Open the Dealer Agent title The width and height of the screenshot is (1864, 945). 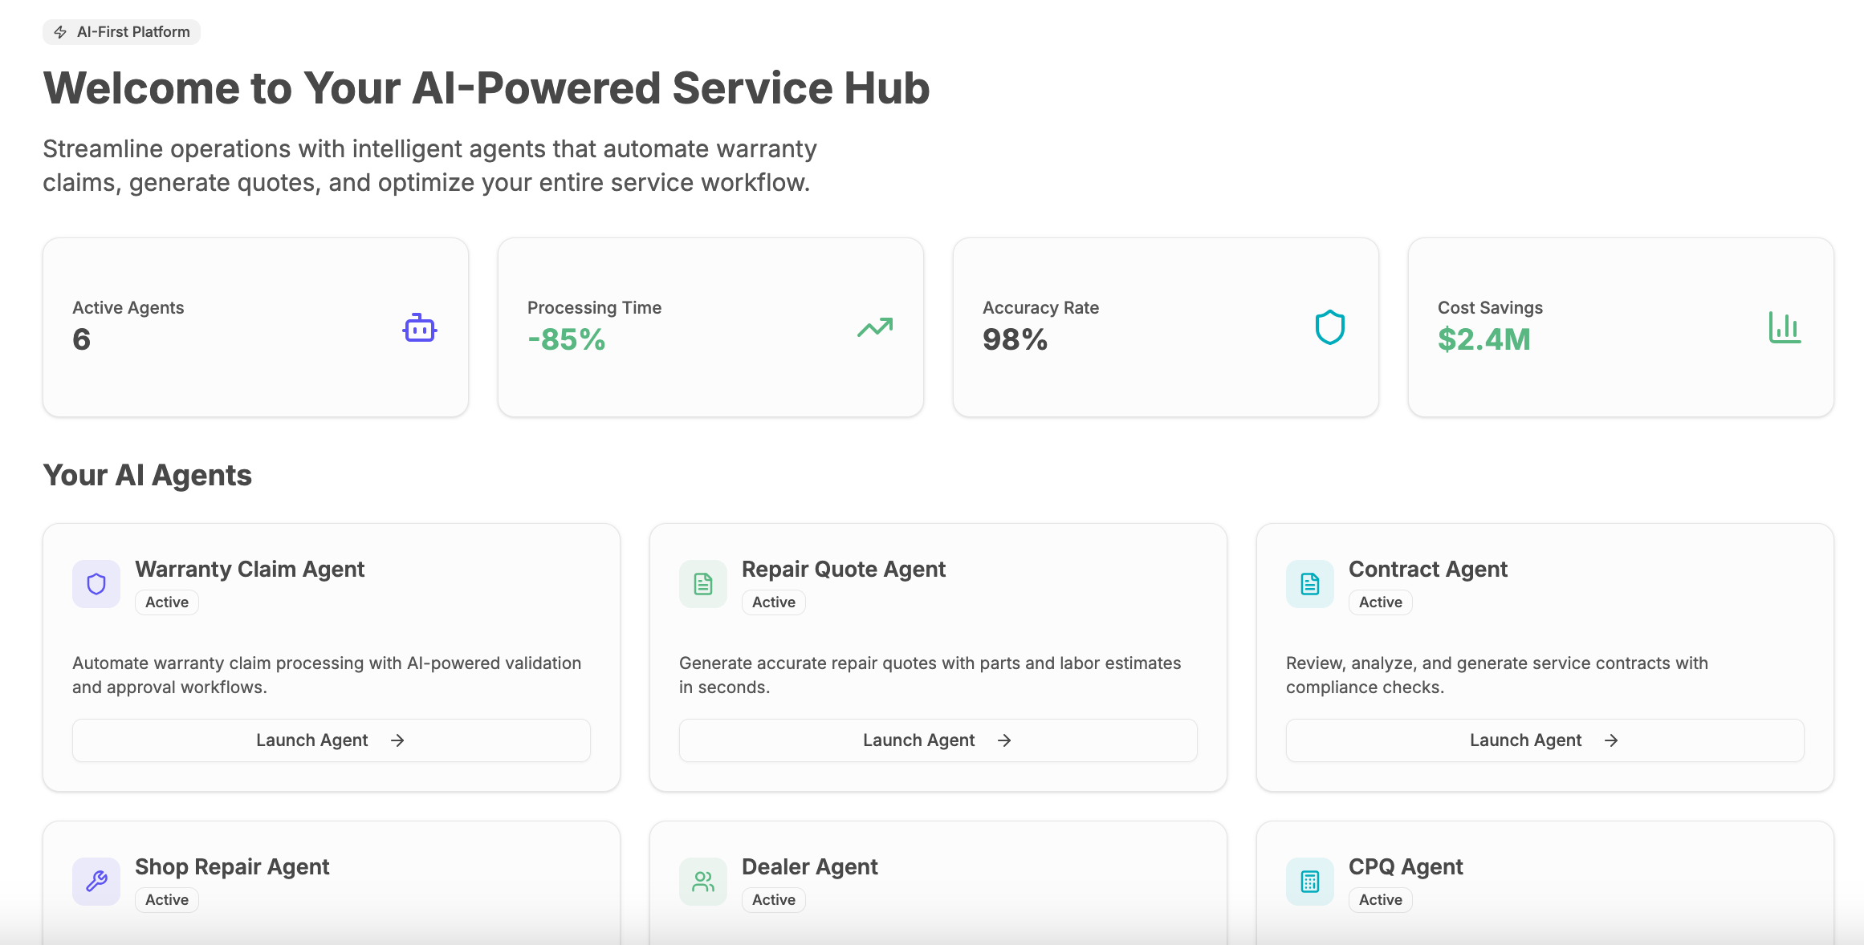(x=809, y=866)
